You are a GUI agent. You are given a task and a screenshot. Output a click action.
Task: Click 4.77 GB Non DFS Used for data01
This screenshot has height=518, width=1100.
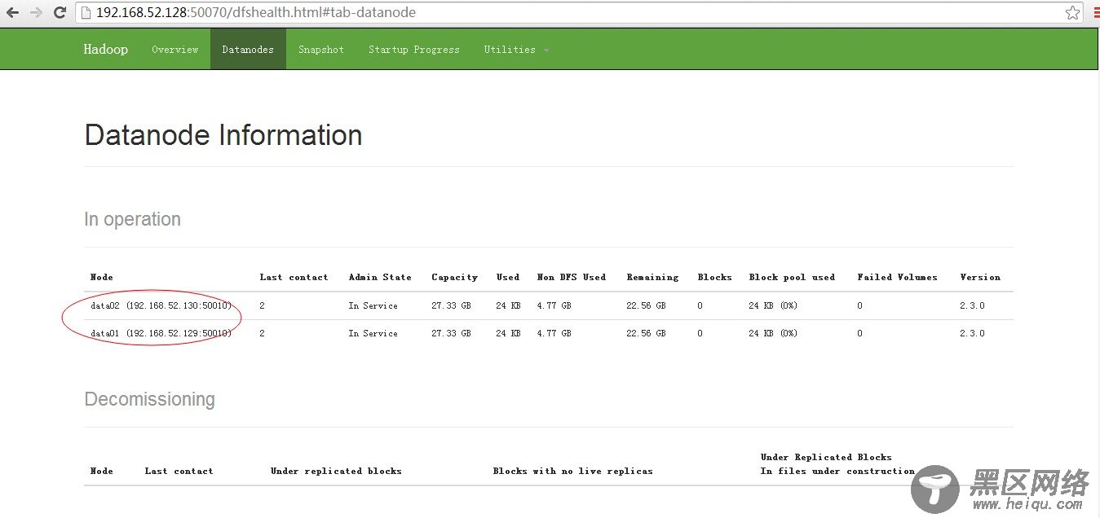click(x=554, y=333)
